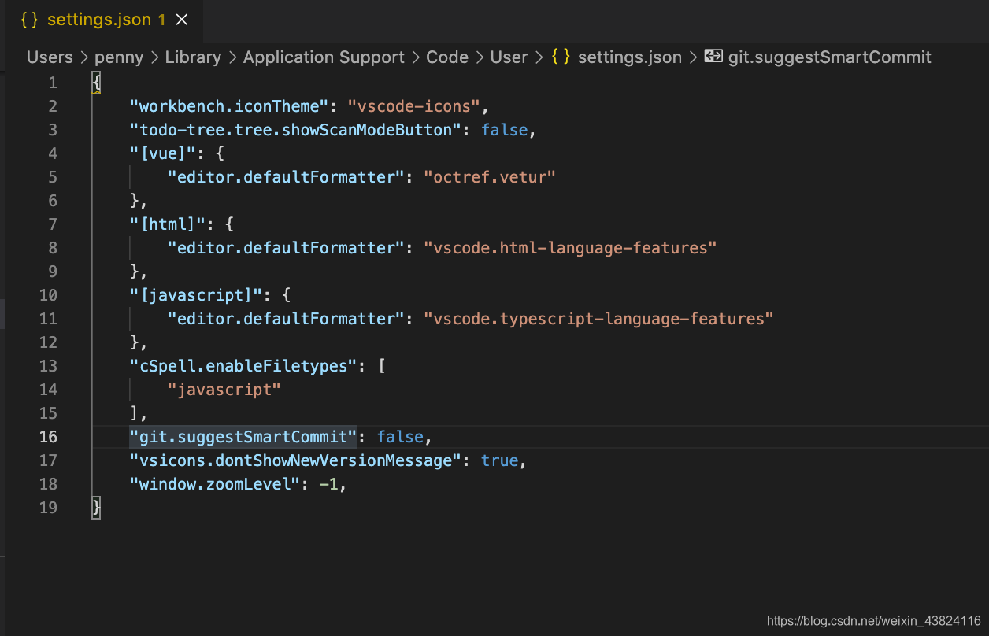989x636 pixels.
Task: Click the "[html]" key
Action: (167, 224)
